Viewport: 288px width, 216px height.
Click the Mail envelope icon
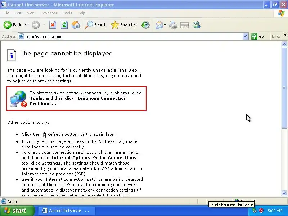click(x=159, y=25)
